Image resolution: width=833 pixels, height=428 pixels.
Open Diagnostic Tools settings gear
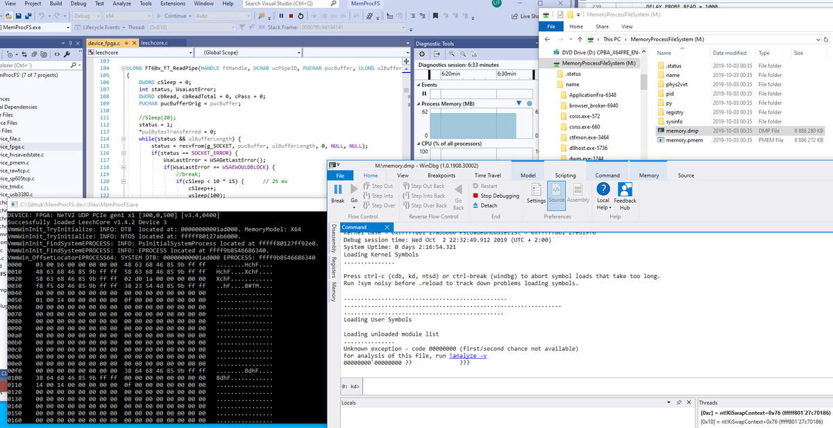point(422,53)
